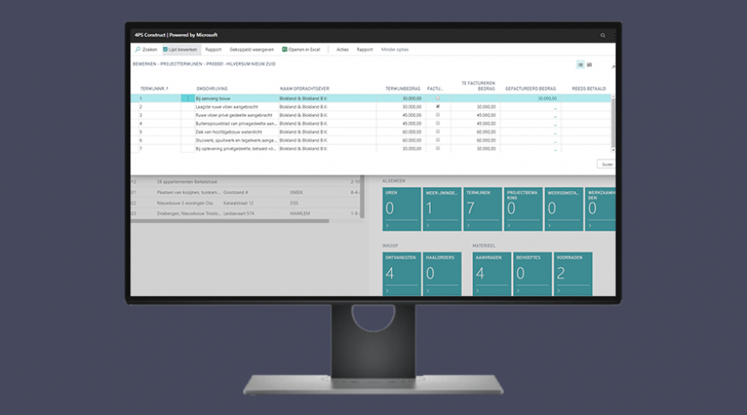Screen dimensions: 747x415
Task: Click the Lijst bewerken edit icon
Action: point(165,49)
